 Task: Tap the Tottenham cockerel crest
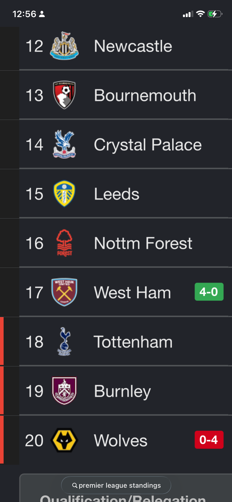point(64,341)
